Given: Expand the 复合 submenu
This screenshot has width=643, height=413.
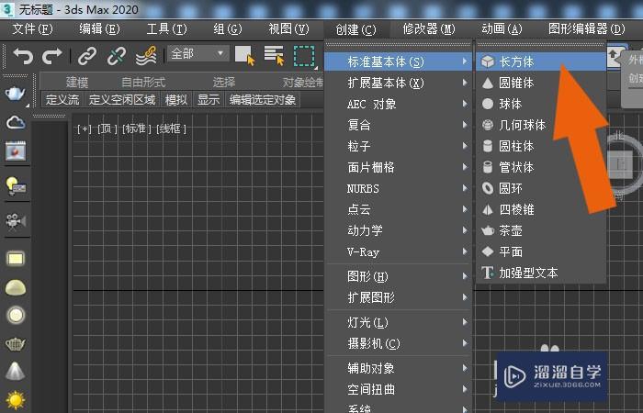Looking at the screenshot, I should [x=398, y=125].
